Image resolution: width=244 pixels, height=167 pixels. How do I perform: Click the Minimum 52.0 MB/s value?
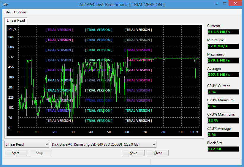point(223,46)
